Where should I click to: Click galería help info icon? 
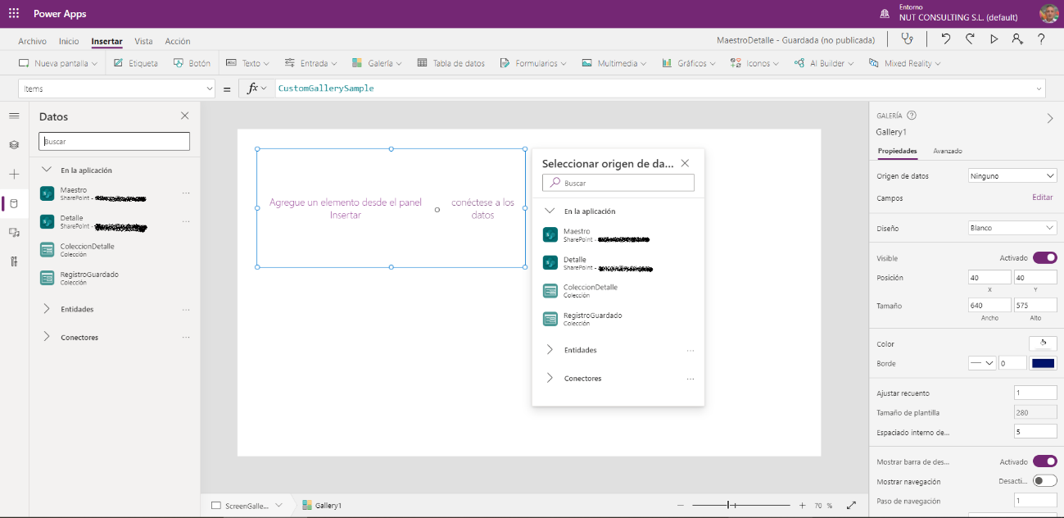912,116
